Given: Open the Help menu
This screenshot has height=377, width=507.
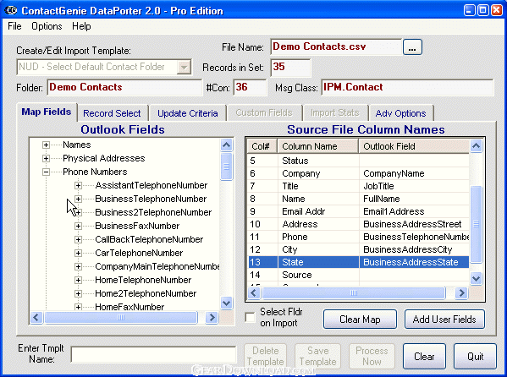Looking at the screenshot, I should coord(81,26).
